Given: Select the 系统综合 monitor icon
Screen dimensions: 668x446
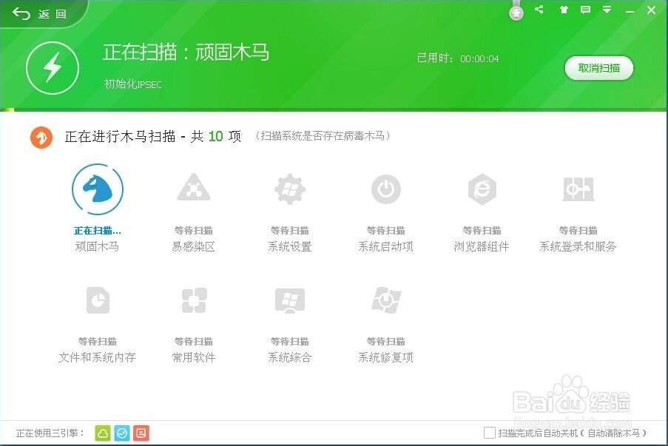Looking at the screenshot, I should [x=290, y=300].
